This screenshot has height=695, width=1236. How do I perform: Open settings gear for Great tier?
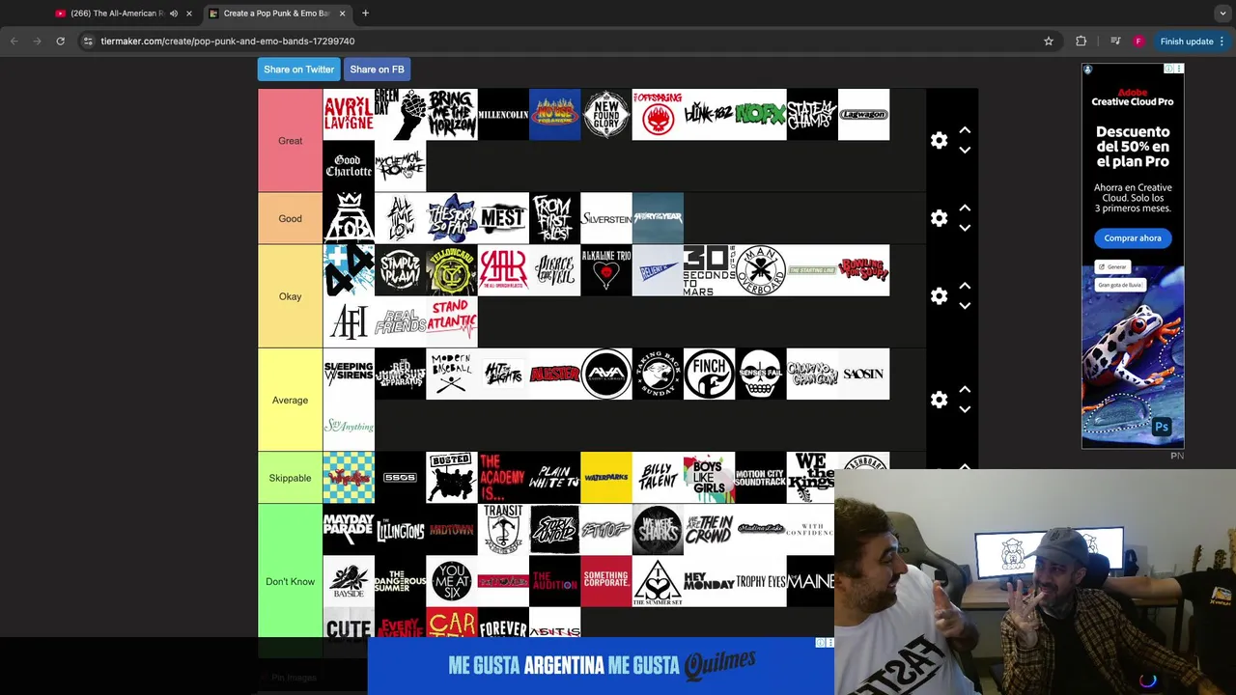pyautogui.click(x=939, y=140)
